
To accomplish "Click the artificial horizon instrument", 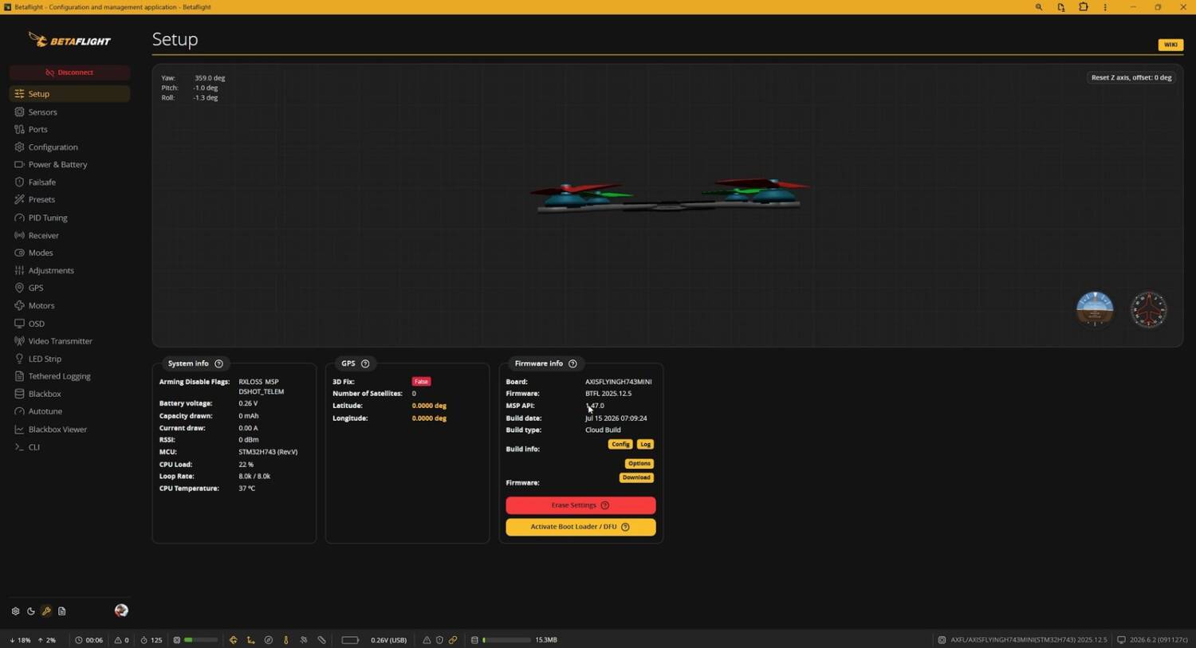I will click(x=1095, y=309).
